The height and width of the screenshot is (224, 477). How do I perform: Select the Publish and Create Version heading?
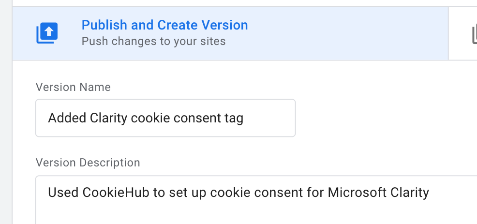[x=164, y=25]
